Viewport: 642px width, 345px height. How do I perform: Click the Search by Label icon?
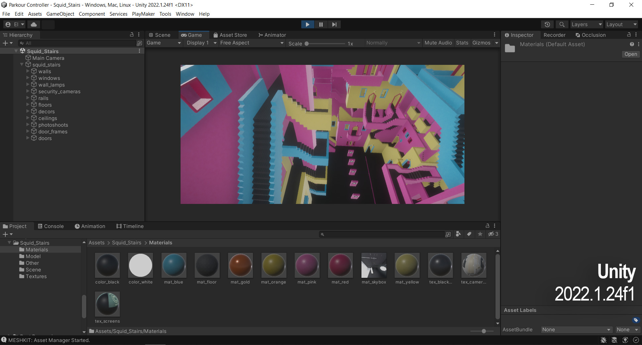(x=469, y=234)
